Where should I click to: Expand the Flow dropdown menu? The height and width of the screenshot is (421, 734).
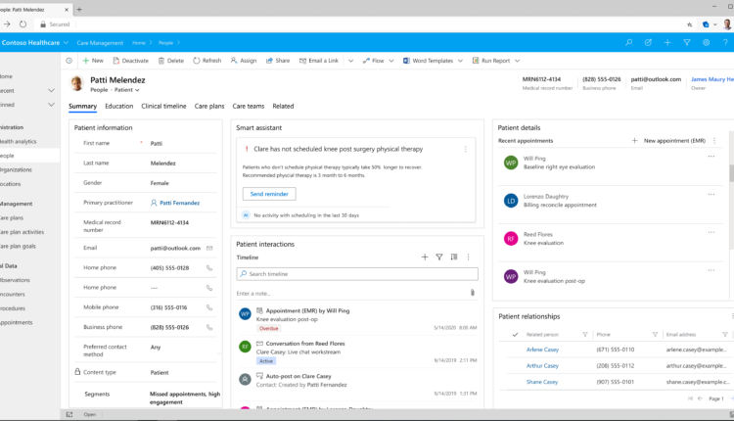click(x=390, y=61)
